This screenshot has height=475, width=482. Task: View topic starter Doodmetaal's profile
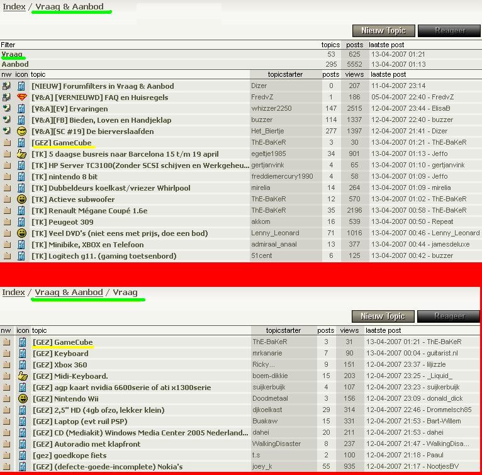pyautogui.click(x=270, y=398)
